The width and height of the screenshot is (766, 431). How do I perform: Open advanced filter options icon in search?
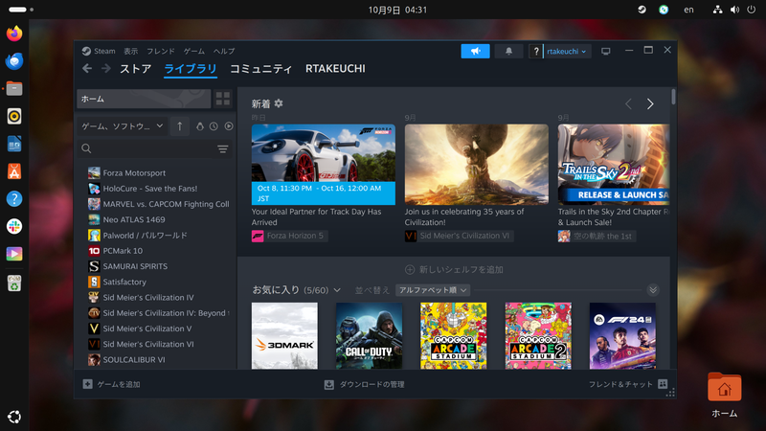223,148
